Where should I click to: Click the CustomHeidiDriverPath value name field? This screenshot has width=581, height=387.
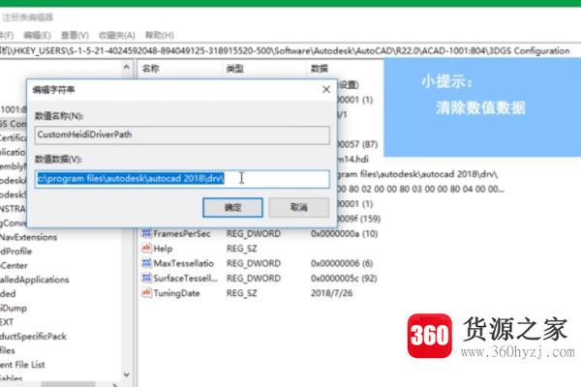[x=182, y=134]
